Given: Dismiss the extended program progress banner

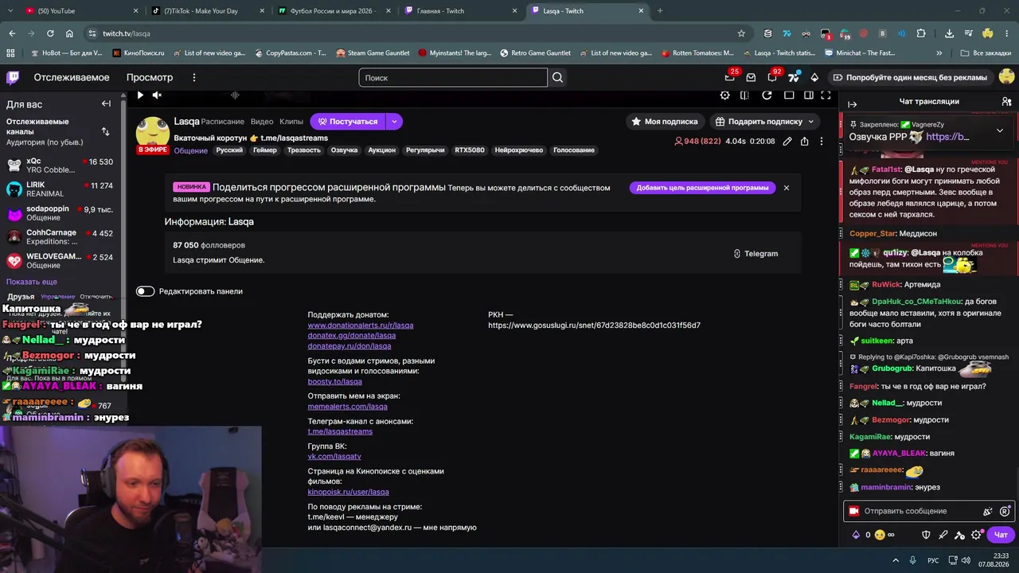Looking at the screenshot, I should (786, 188).
